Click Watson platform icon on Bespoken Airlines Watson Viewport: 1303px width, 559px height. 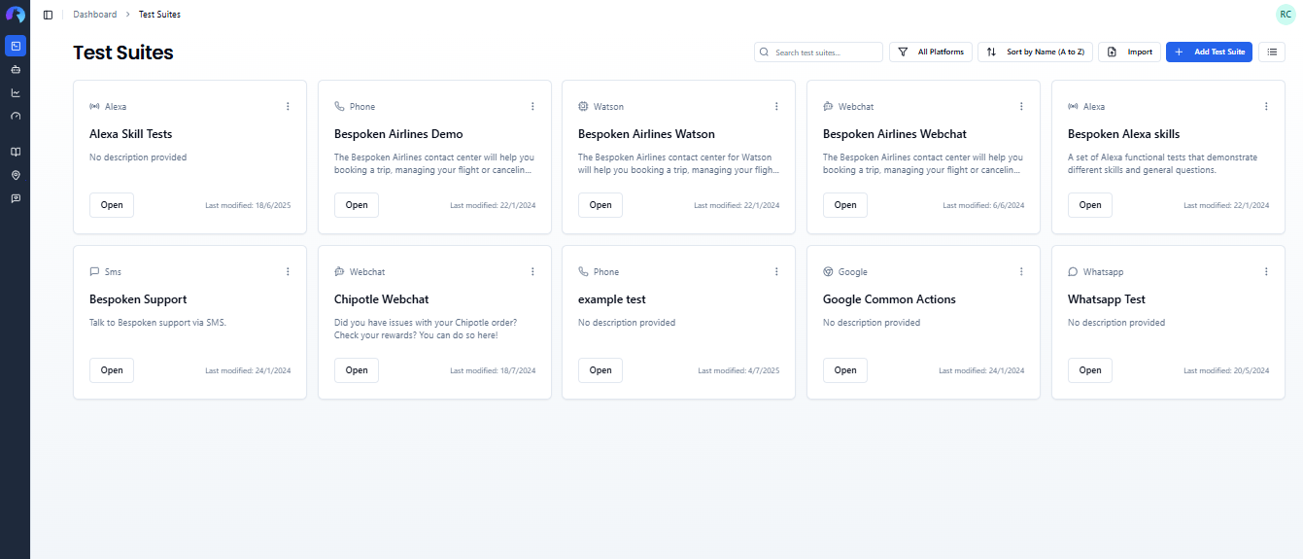[583, 107]
